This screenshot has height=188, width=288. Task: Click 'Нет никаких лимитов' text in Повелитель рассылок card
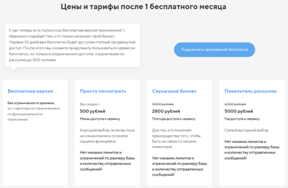(x=243, y=141)
